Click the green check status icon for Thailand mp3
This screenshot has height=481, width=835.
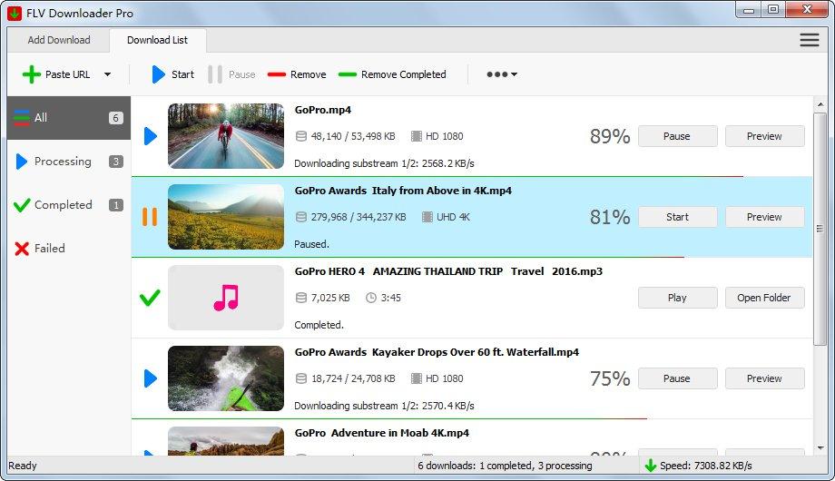pyautogui.click(x=150, y=298)
